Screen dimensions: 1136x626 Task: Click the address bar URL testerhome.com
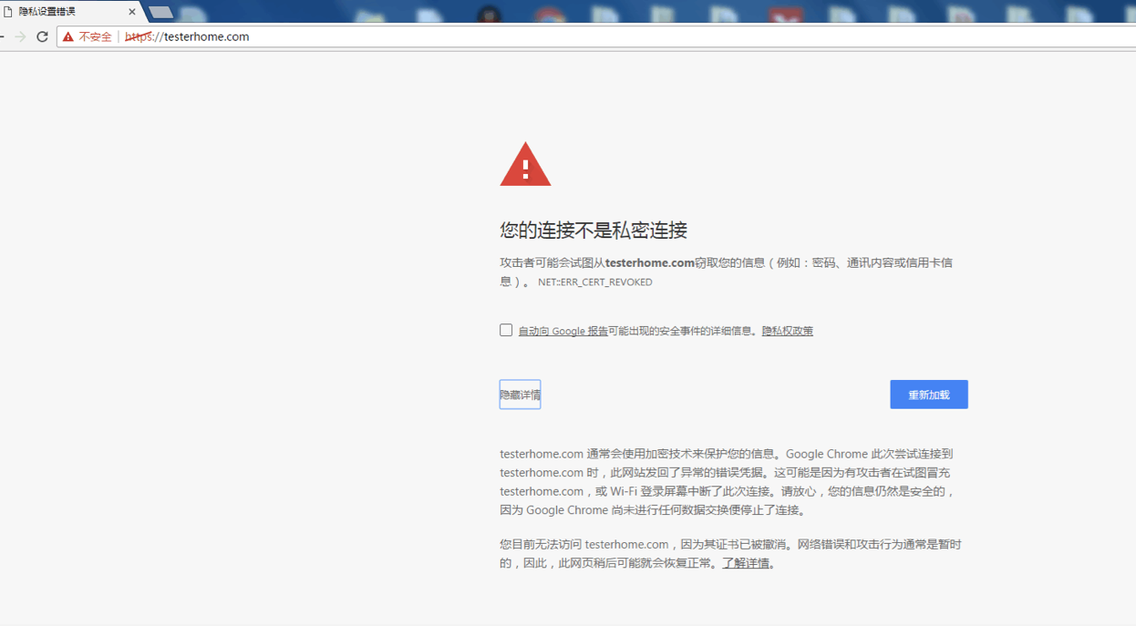[x=186, y=36]
